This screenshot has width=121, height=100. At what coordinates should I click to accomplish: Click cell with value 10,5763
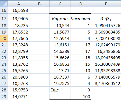point(19,83)
